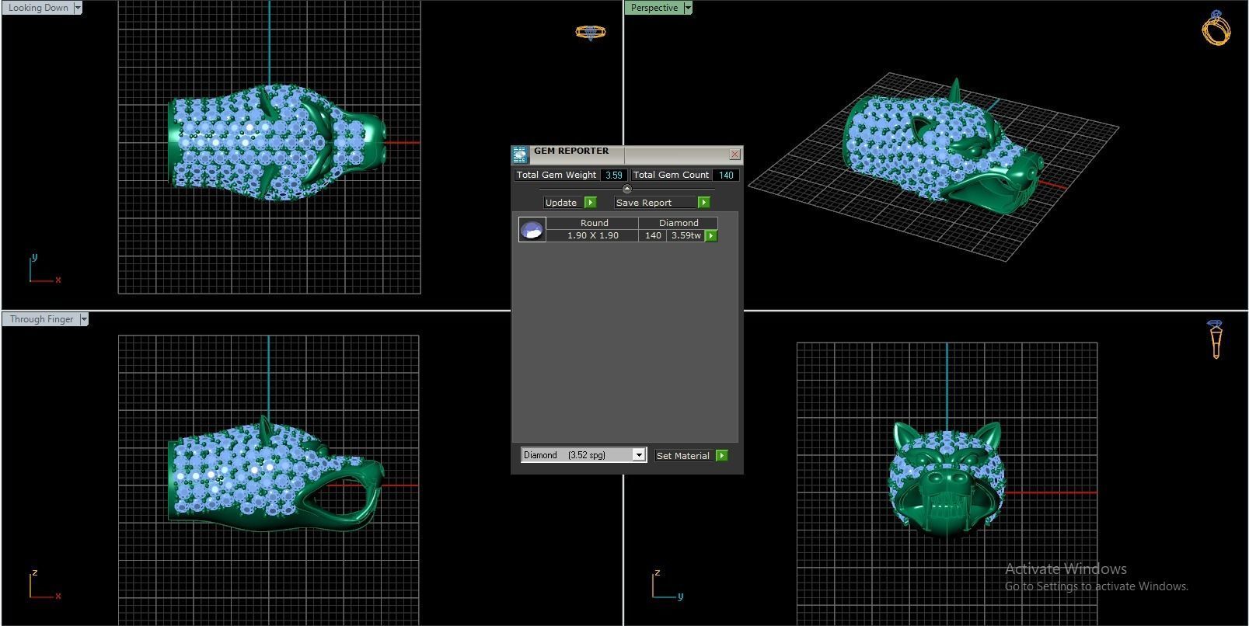Viewport: 1249px width, 626px height.
Task: Open the Looking Down viewport menu arrow
Action: (77, 8)
